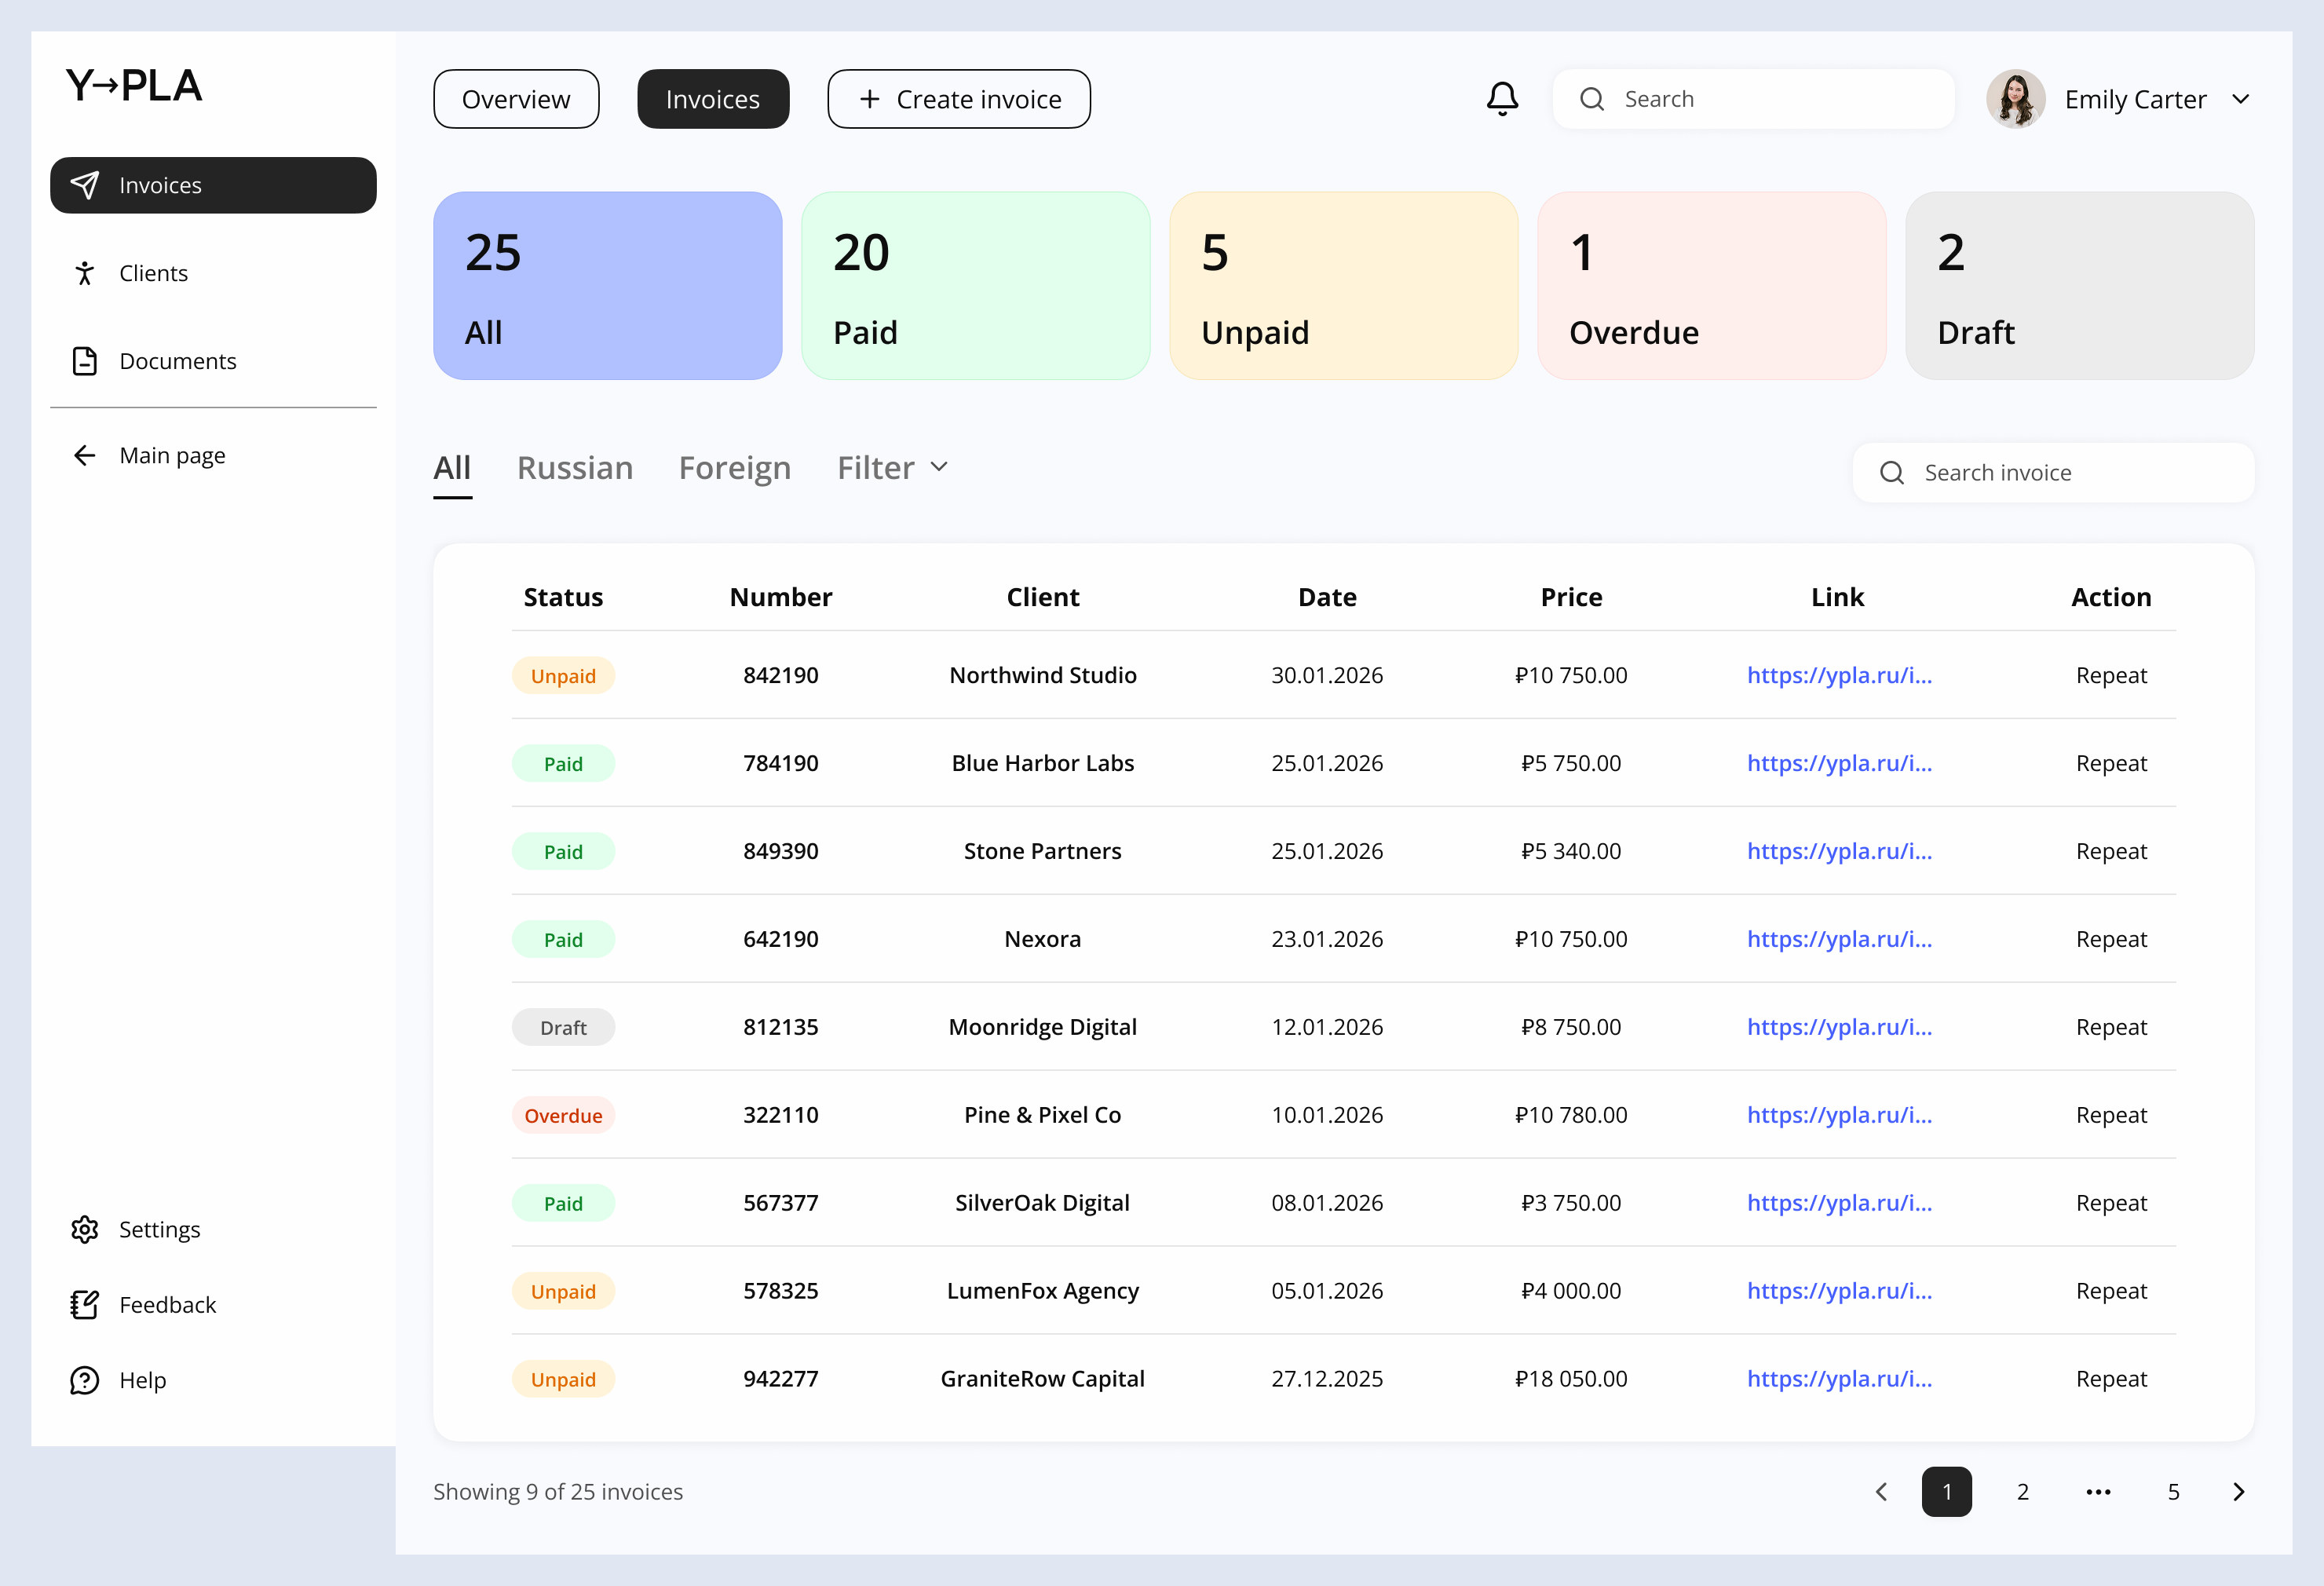The width and height of the screenshot is (2324, 1586).
Task: Click the Feedback pencil icon
Action: click(85, 1305)
